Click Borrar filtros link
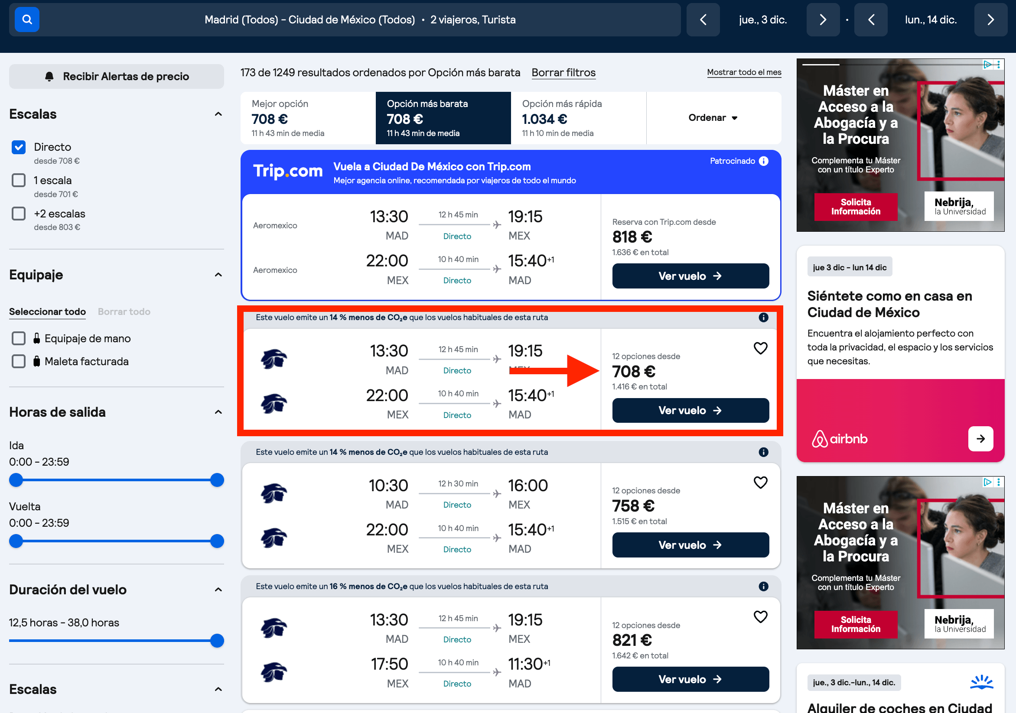The width and height of the screenshot is (1016, 713). [563, 72]
